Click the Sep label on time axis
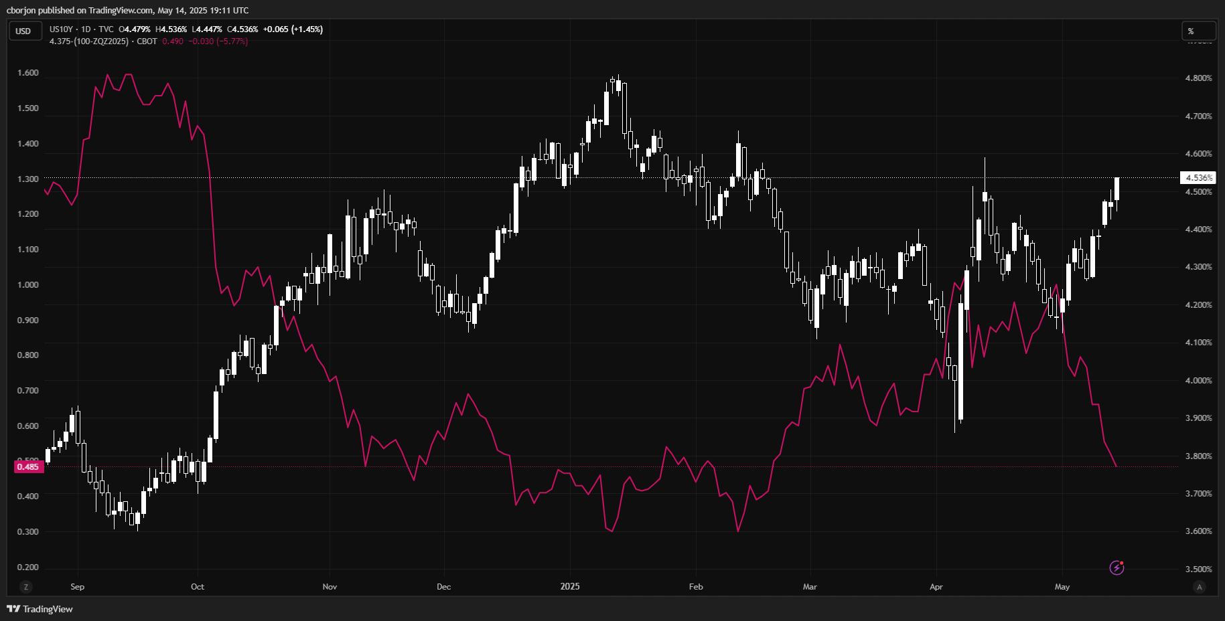Screen dimensions: 1225x621 click(78, 587)
